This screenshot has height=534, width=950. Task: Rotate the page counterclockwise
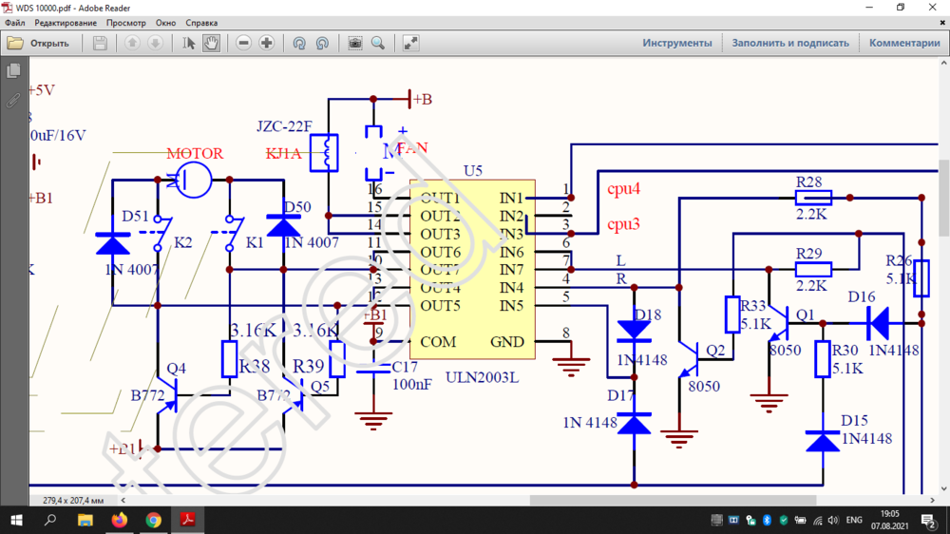298,43
